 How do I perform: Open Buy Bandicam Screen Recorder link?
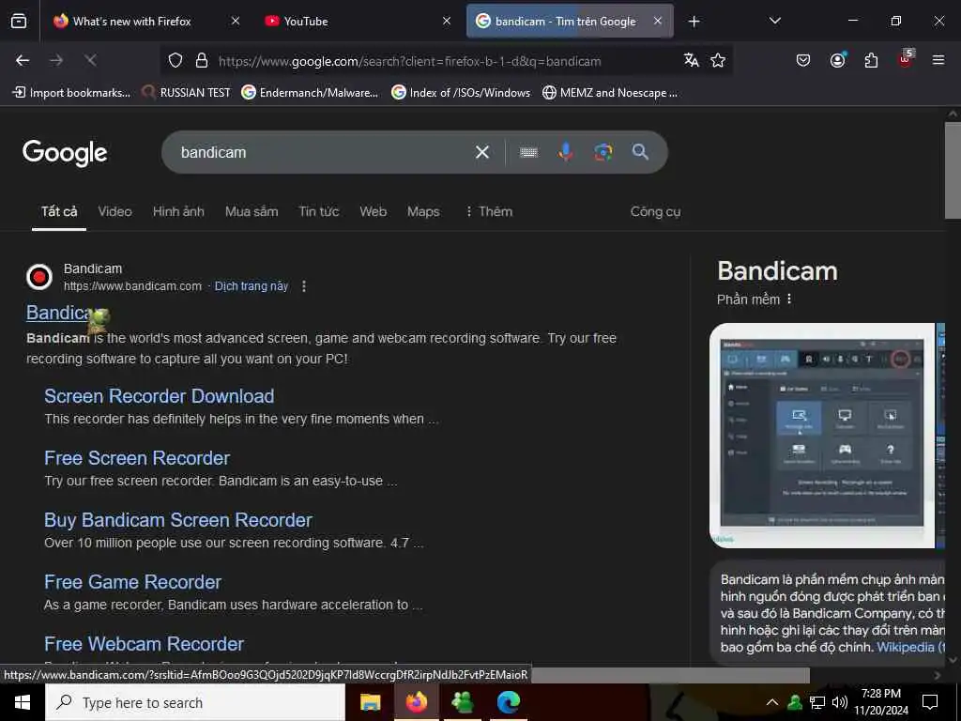[x=178, y=520]
